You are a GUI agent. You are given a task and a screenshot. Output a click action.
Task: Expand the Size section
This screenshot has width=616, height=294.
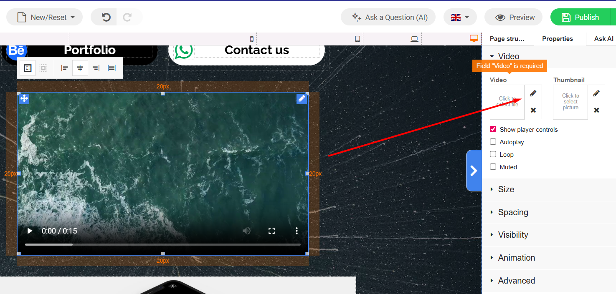pos(506,189)
